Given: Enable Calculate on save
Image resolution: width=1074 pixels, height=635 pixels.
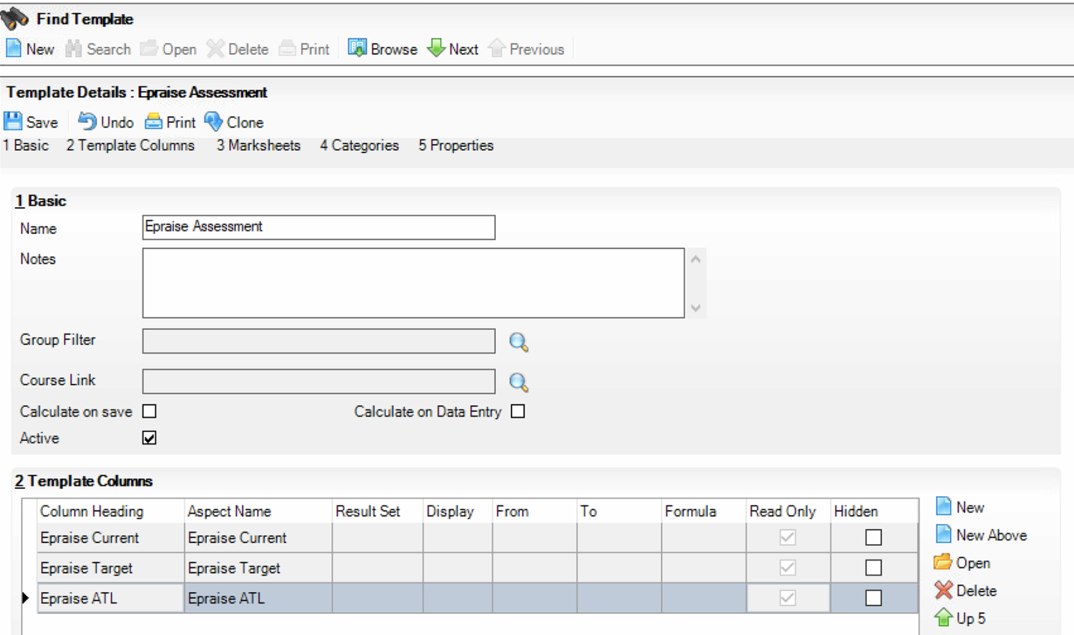Looking at the screenshot, I should click(x=149, y=411).
